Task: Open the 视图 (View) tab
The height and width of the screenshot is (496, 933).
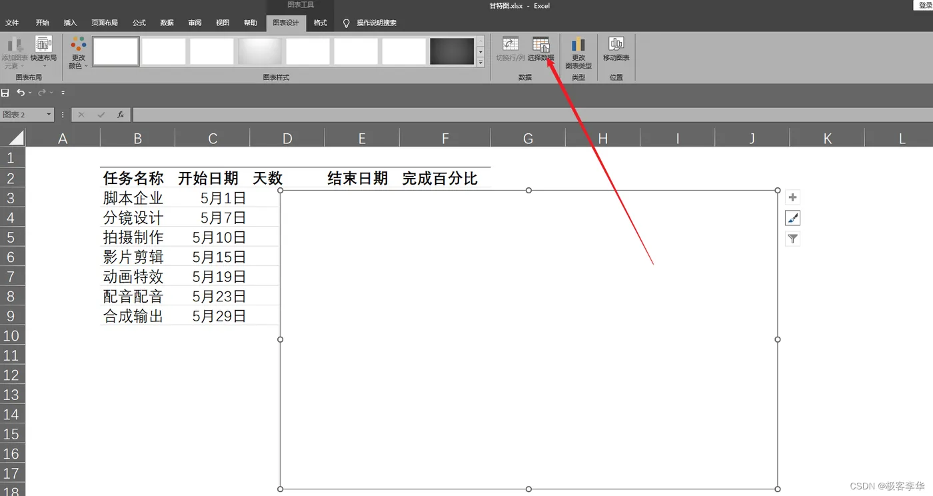Action: coord(223,23)
